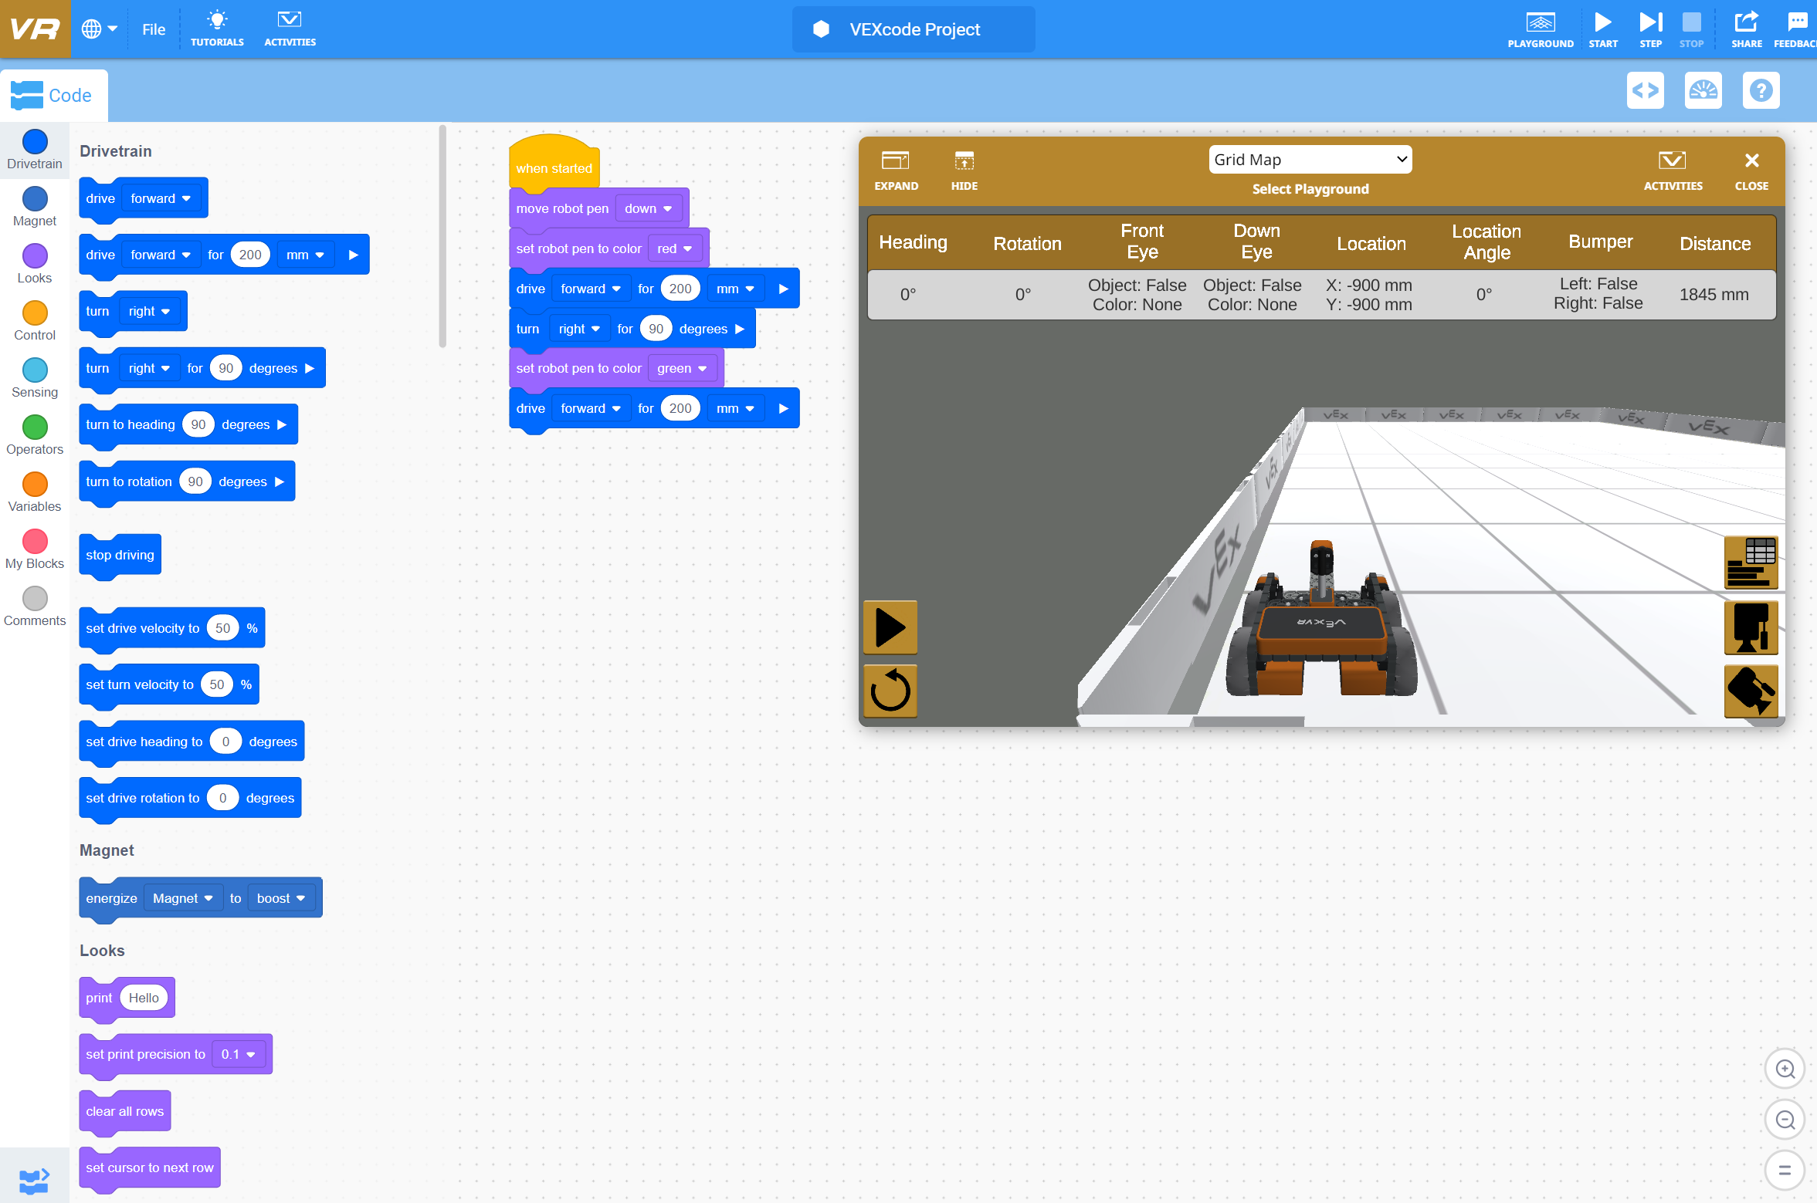Switch playground to camera view
Screen dimensions: 1817x1203
[x=1750, y=627]
